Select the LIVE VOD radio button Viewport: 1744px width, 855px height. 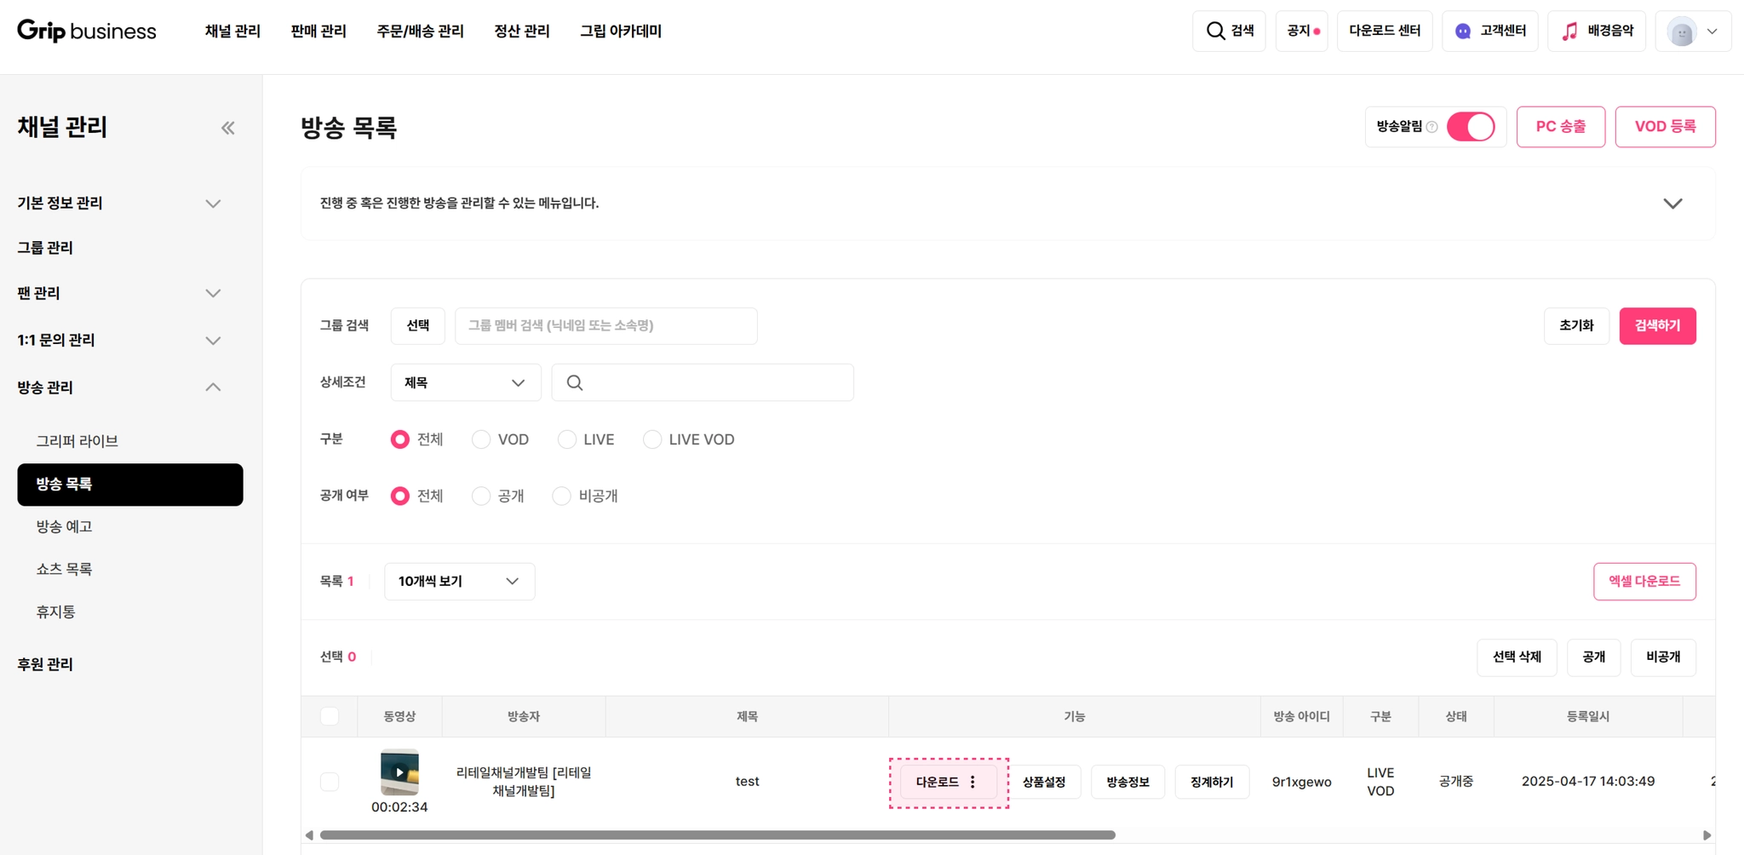click(652, 439)
